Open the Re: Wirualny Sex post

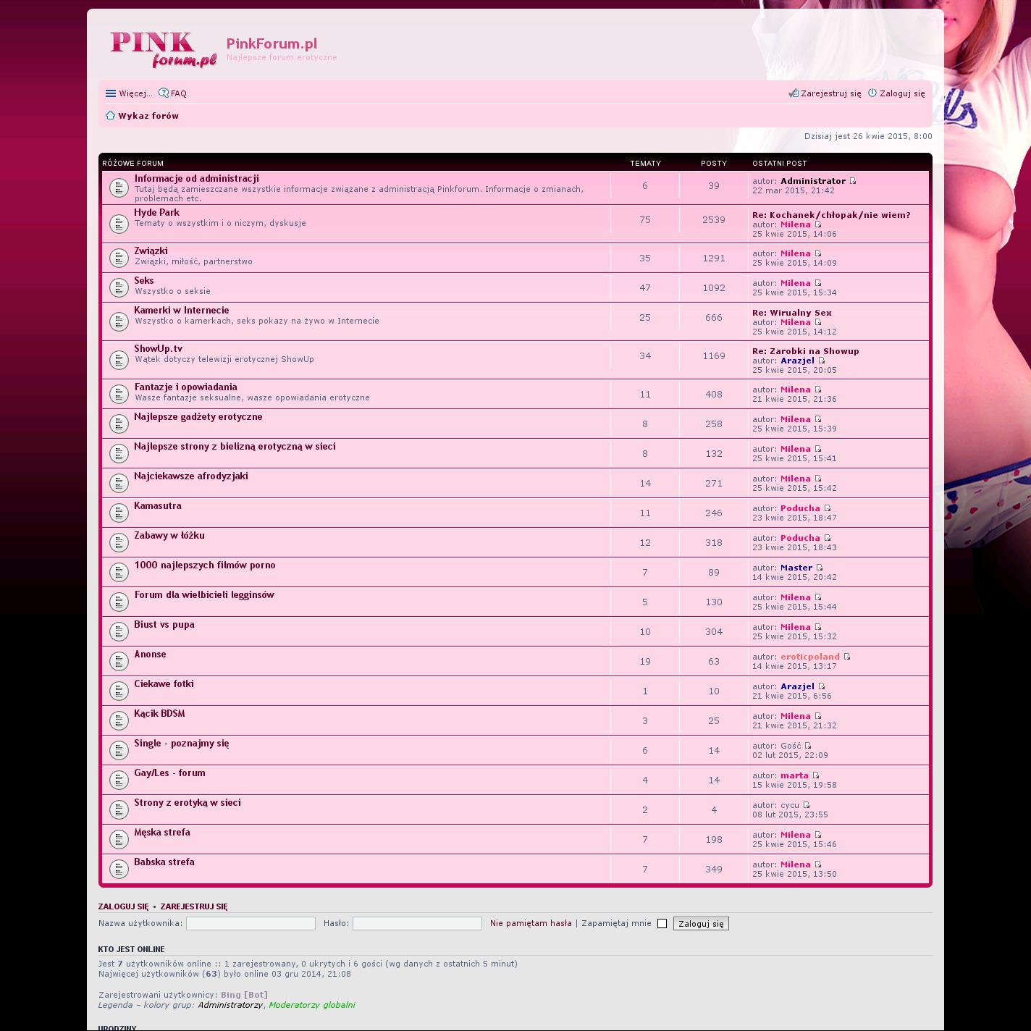[x=792, y=313]
